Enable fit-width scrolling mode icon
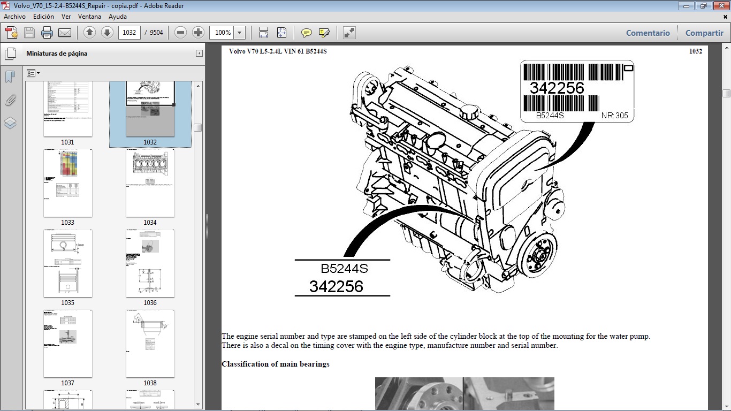This screenshot has height=411, width=731. point(264,33)
